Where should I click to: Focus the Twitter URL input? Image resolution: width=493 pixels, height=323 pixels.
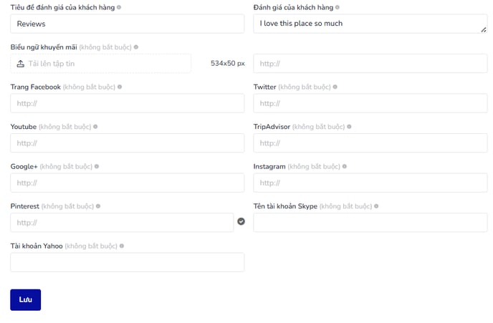(370, 103)
